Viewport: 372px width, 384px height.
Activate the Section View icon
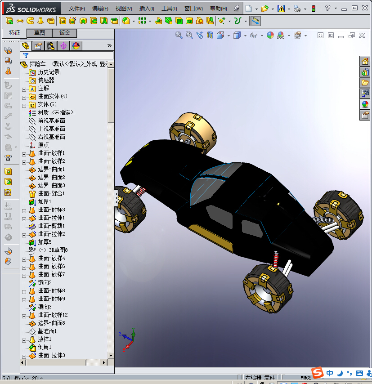[210, 35]
